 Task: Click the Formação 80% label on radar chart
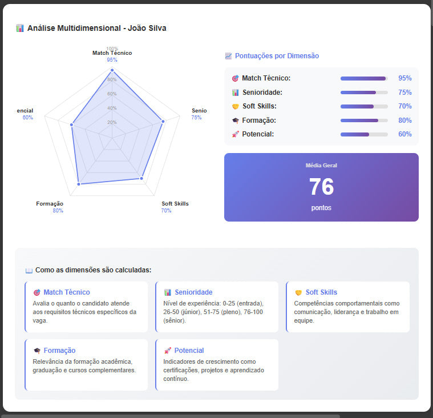tap(58, 211)
